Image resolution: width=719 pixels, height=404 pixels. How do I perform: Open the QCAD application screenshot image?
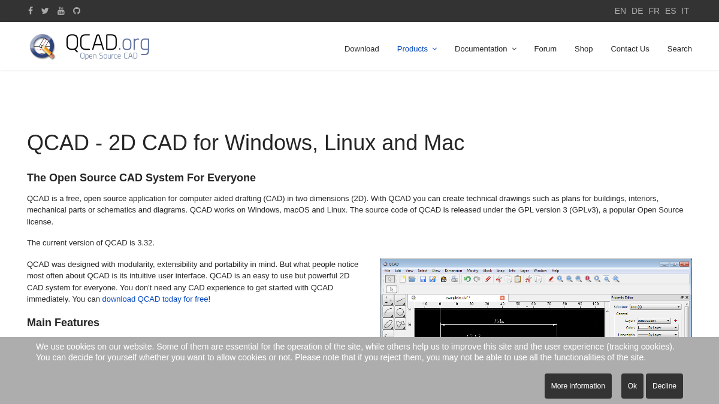[536, 298]
